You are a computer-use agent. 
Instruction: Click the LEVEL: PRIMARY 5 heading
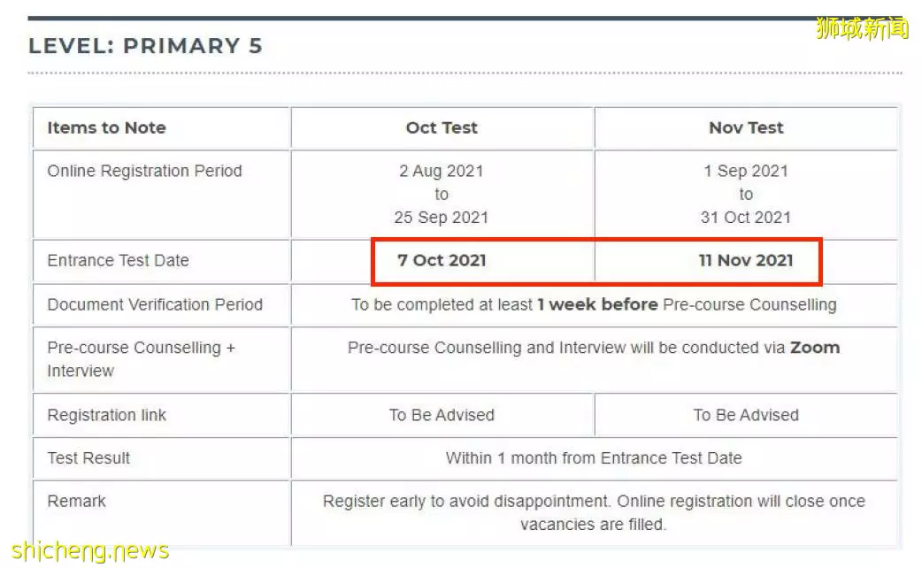point(145,46)
